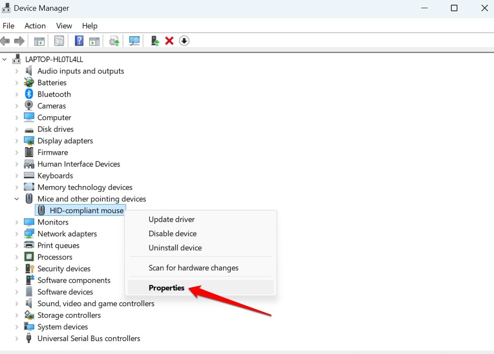The width and height of the screenshot is (494, 354).
Task: Select the Computer category row
Action: click(x=54, y=118)
